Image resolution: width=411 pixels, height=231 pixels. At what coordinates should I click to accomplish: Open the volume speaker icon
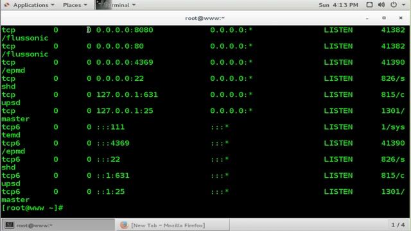point(381,4)
